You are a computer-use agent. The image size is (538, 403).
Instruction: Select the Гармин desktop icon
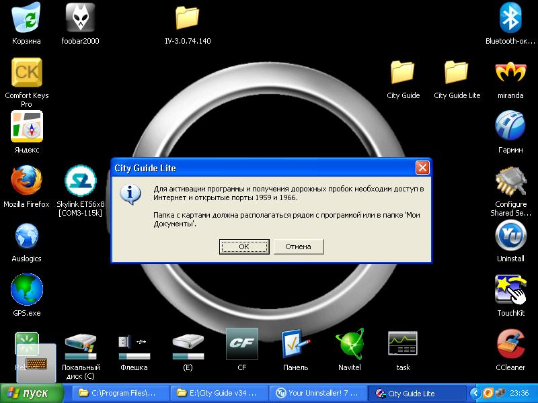pos(510,127)
